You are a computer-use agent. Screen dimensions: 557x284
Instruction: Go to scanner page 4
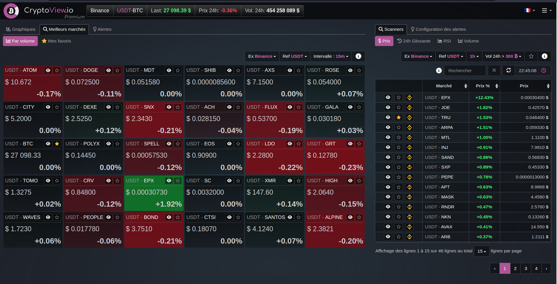click(536, 268)
